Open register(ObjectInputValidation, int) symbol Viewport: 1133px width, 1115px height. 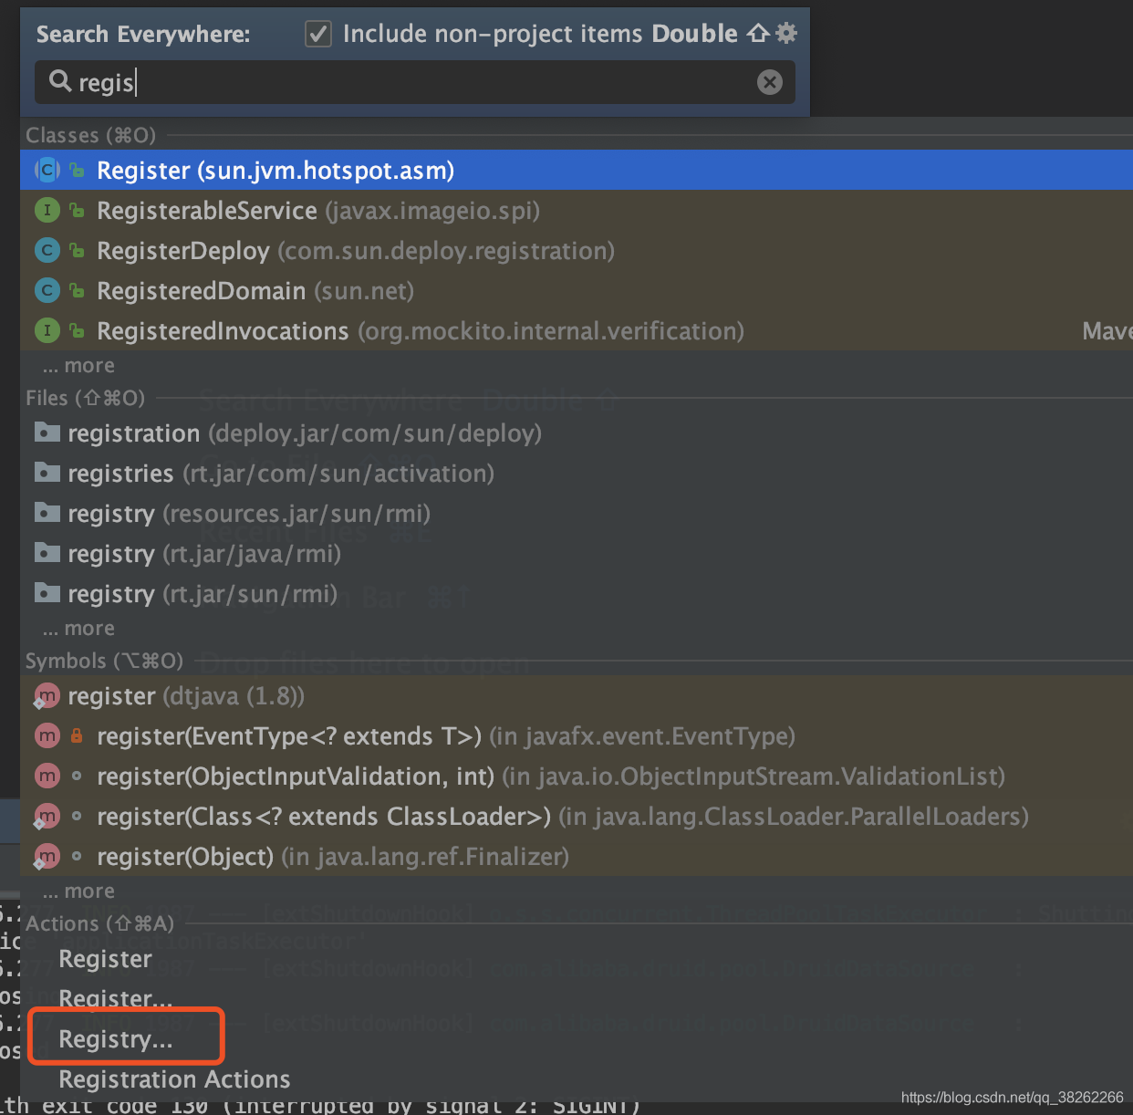click(x=577, y=776)
